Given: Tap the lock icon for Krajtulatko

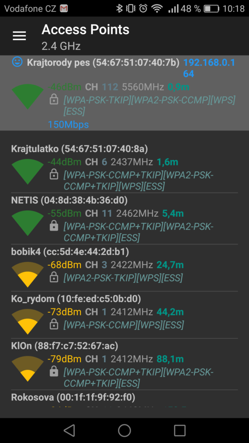Looking at the screenshot, I should pos(54,175).
